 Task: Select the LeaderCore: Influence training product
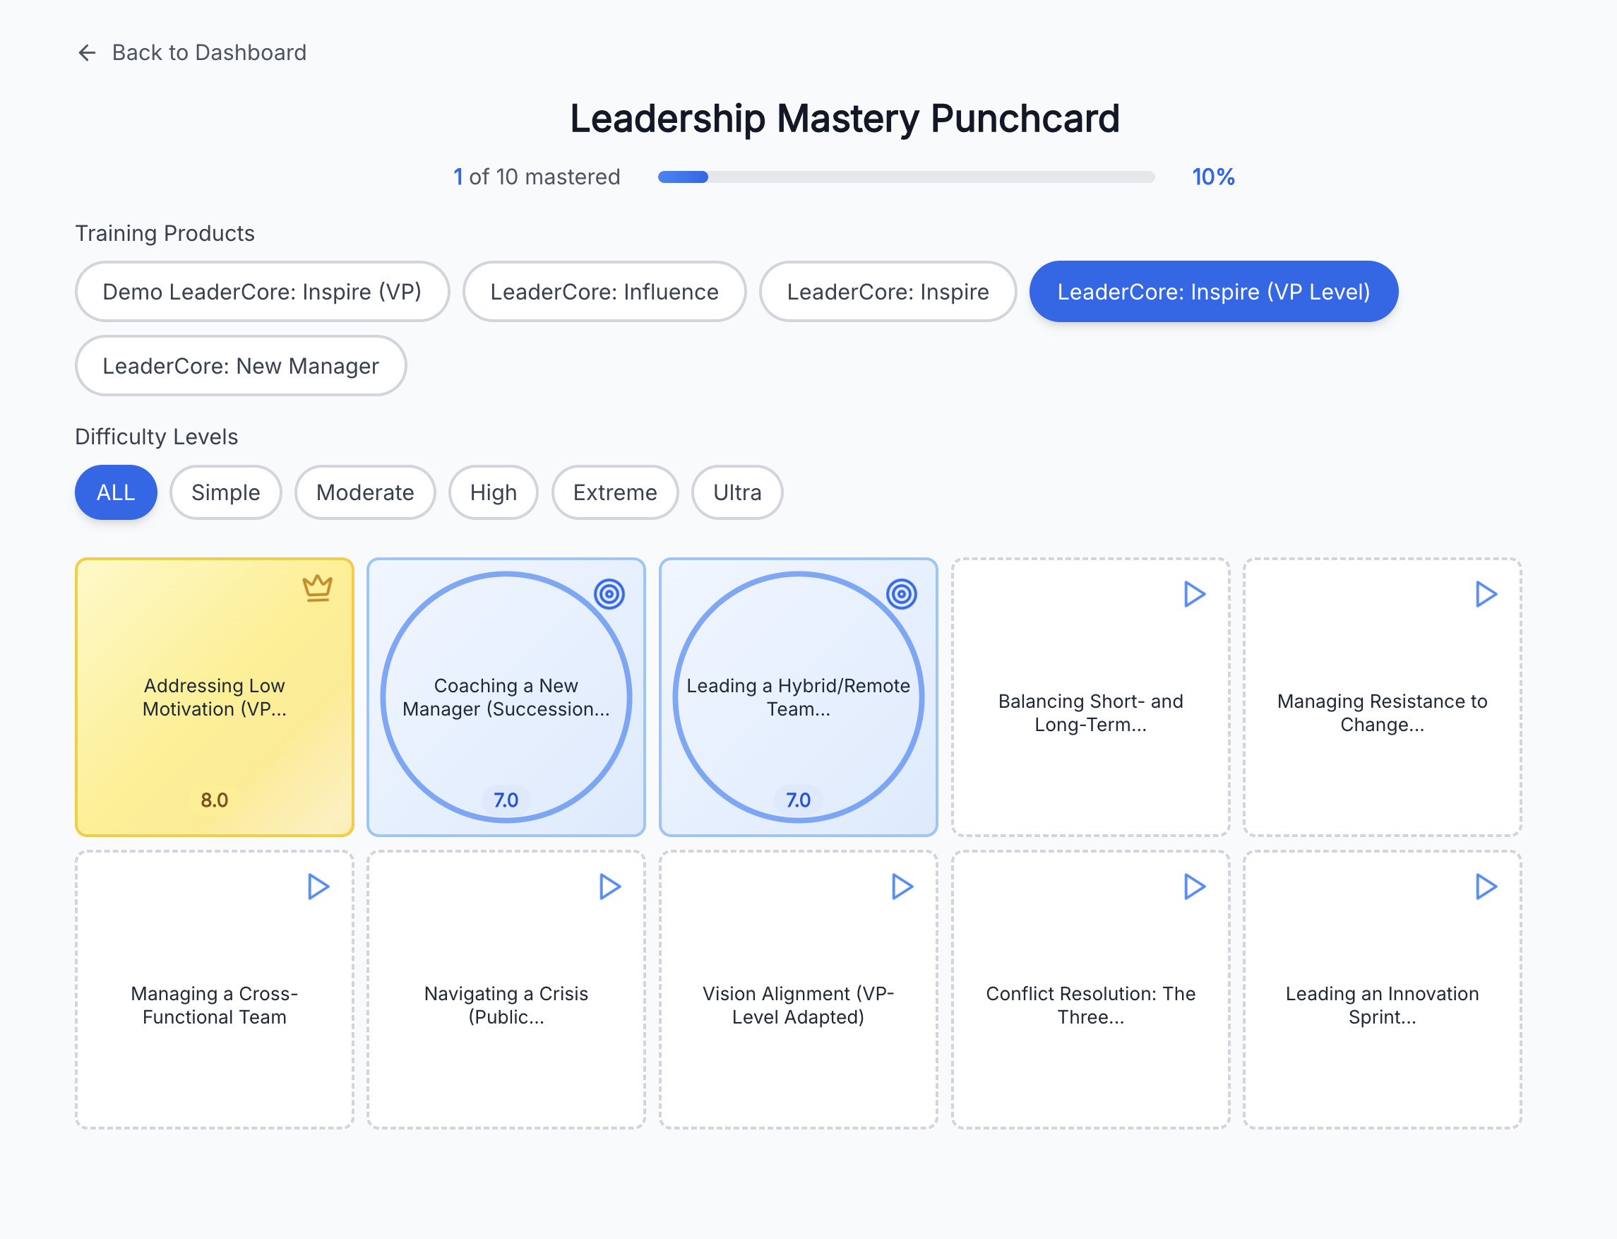604,292
